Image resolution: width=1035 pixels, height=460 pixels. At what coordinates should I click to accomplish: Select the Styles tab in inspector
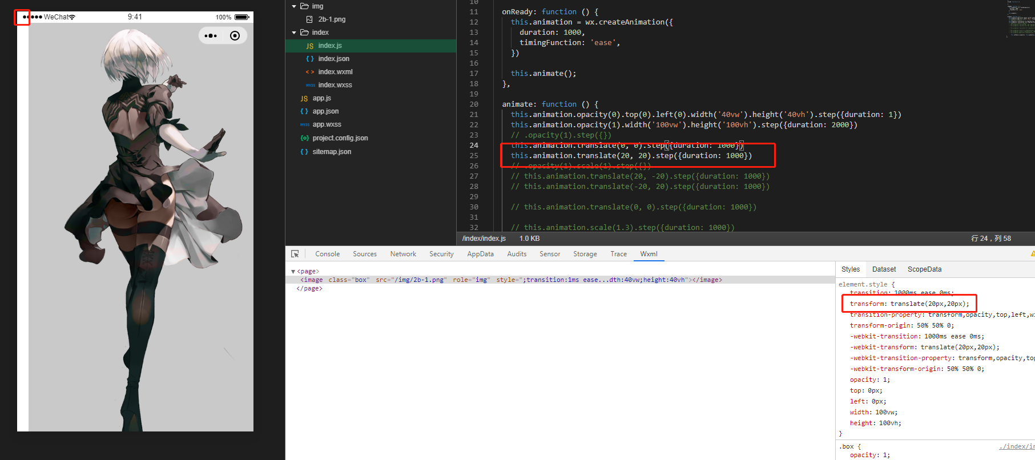click(850, 269)
